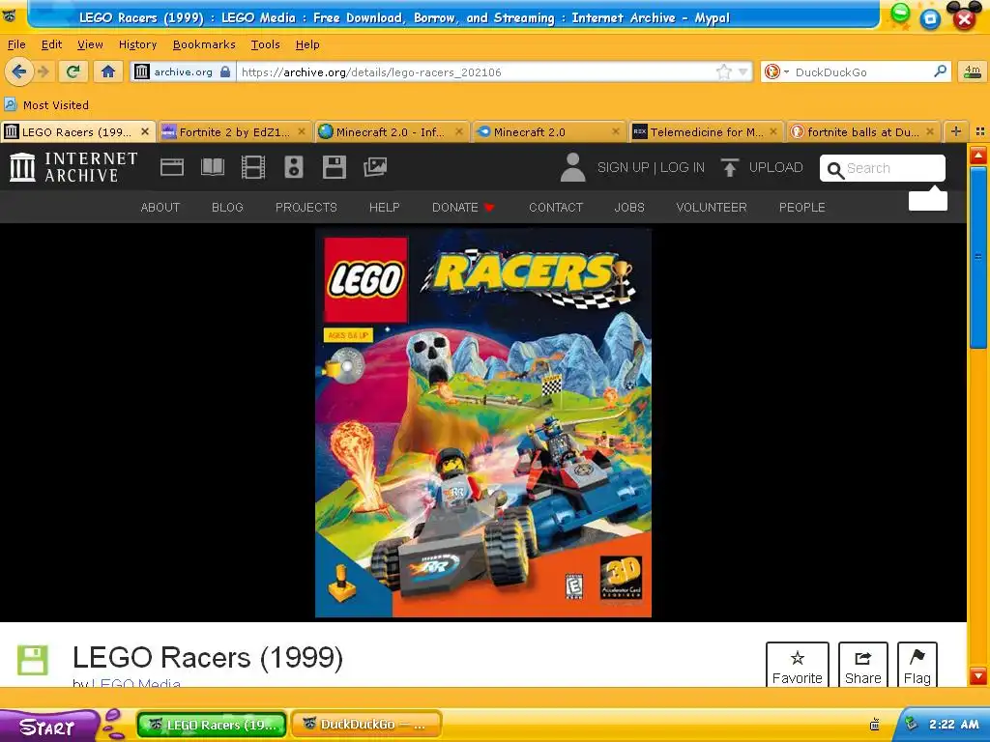
Task: Click the Internet Archive logo
Action: [73, 167]
